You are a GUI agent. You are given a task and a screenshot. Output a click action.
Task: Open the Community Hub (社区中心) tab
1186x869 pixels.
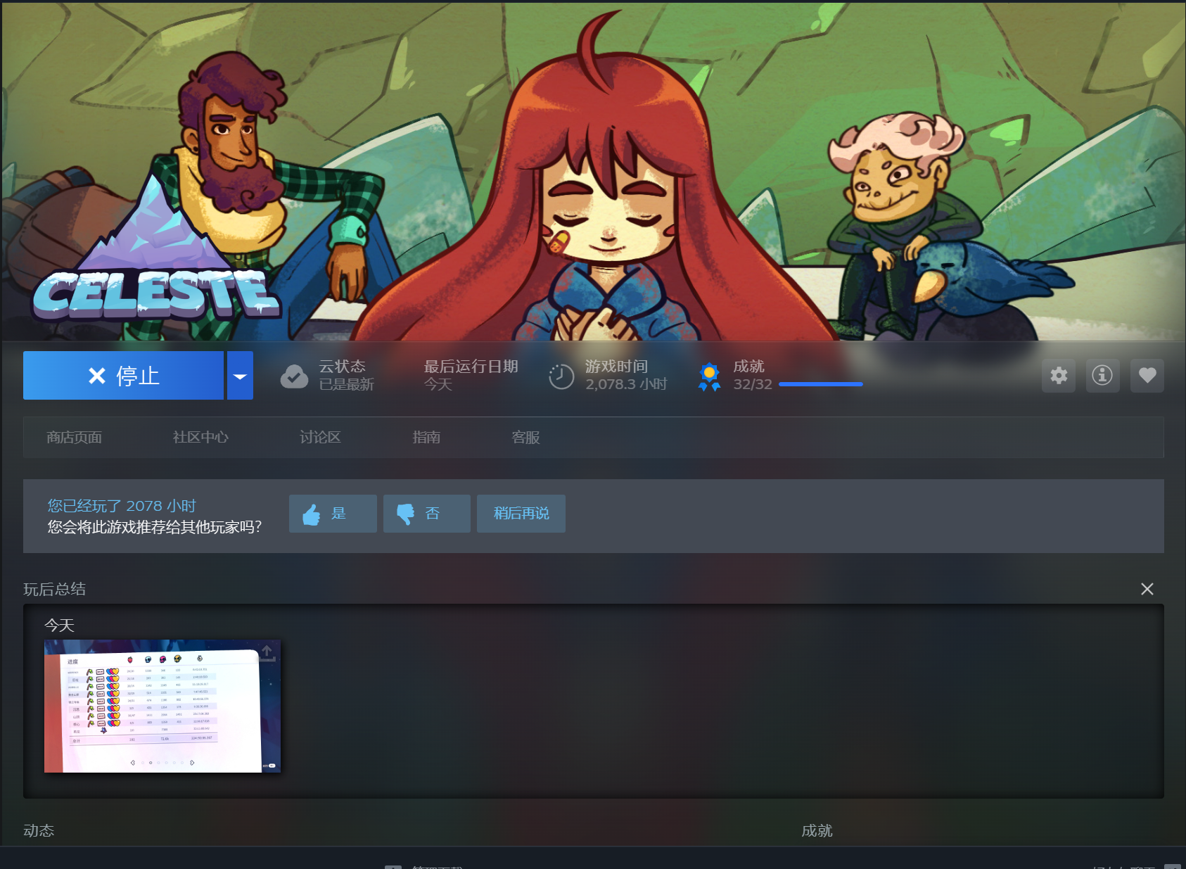(x=200, y=438)
